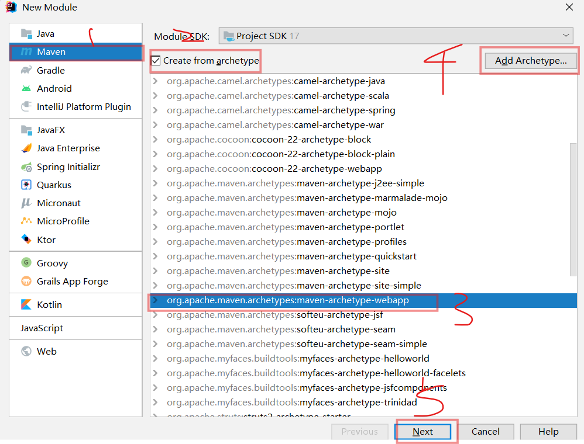584x444 pixels.
Task: Expand maven-archetype-webapp chevron
Action: click(156, 300)
